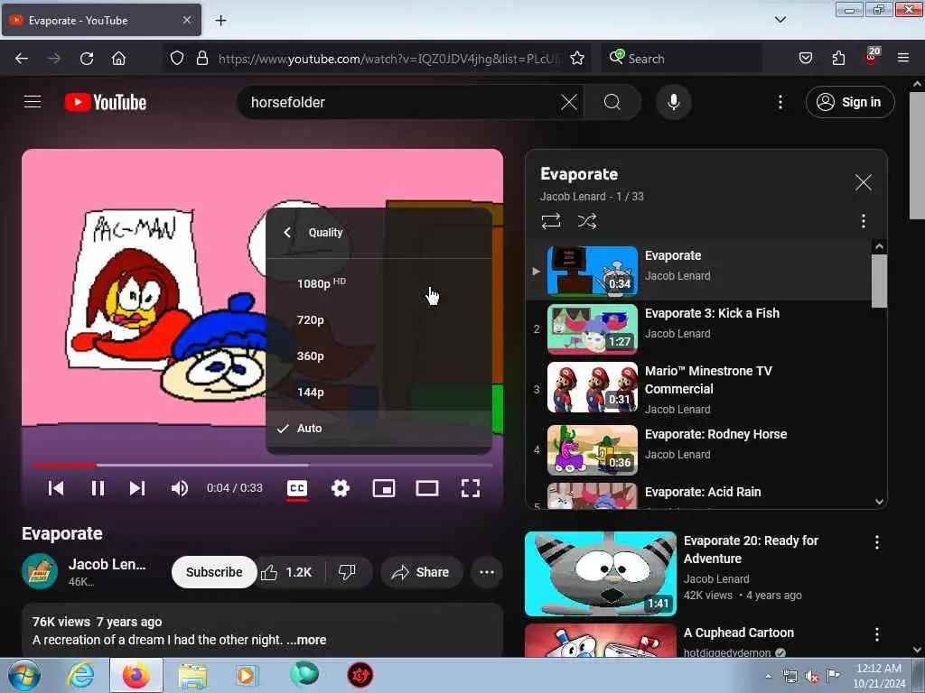Dislike the video
925x693 pixels.
[x=348, y=572]
